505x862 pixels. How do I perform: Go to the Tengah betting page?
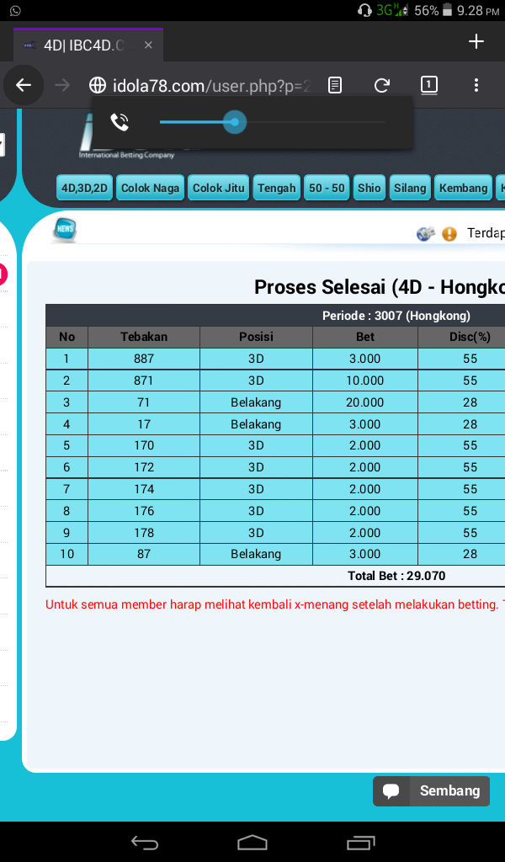277,188
